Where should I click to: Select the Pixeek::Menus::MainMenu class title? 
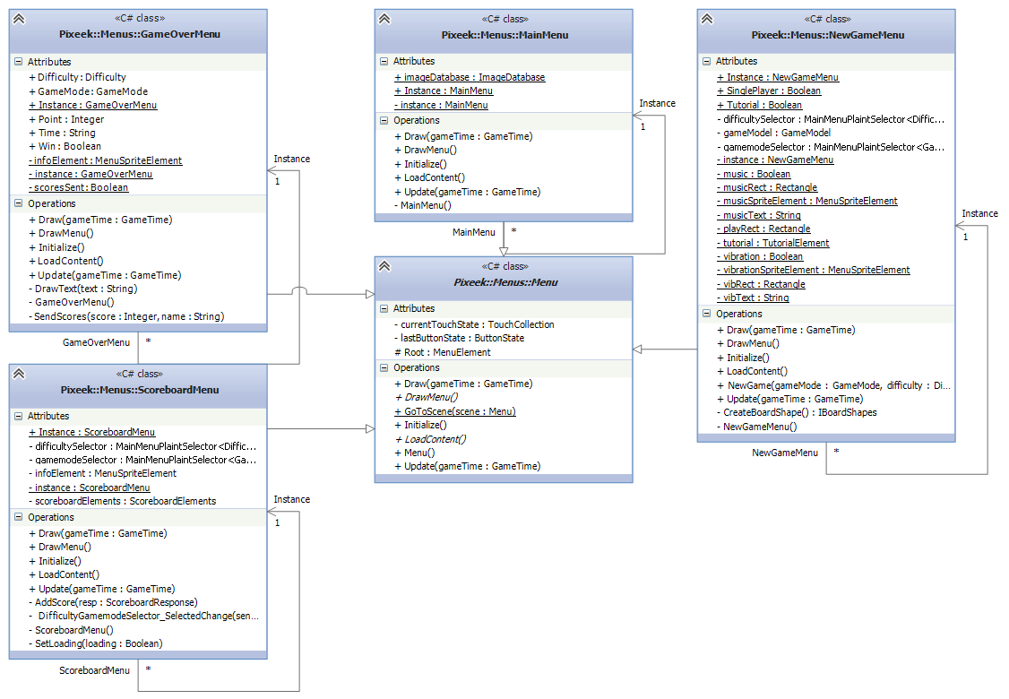click(x=504, y=36)
